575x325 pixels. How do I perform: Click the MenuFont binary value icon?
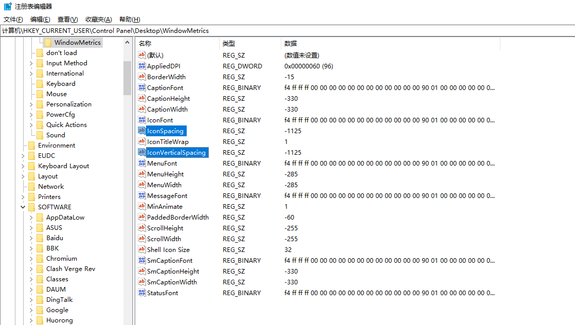click(x=142, y=163)
